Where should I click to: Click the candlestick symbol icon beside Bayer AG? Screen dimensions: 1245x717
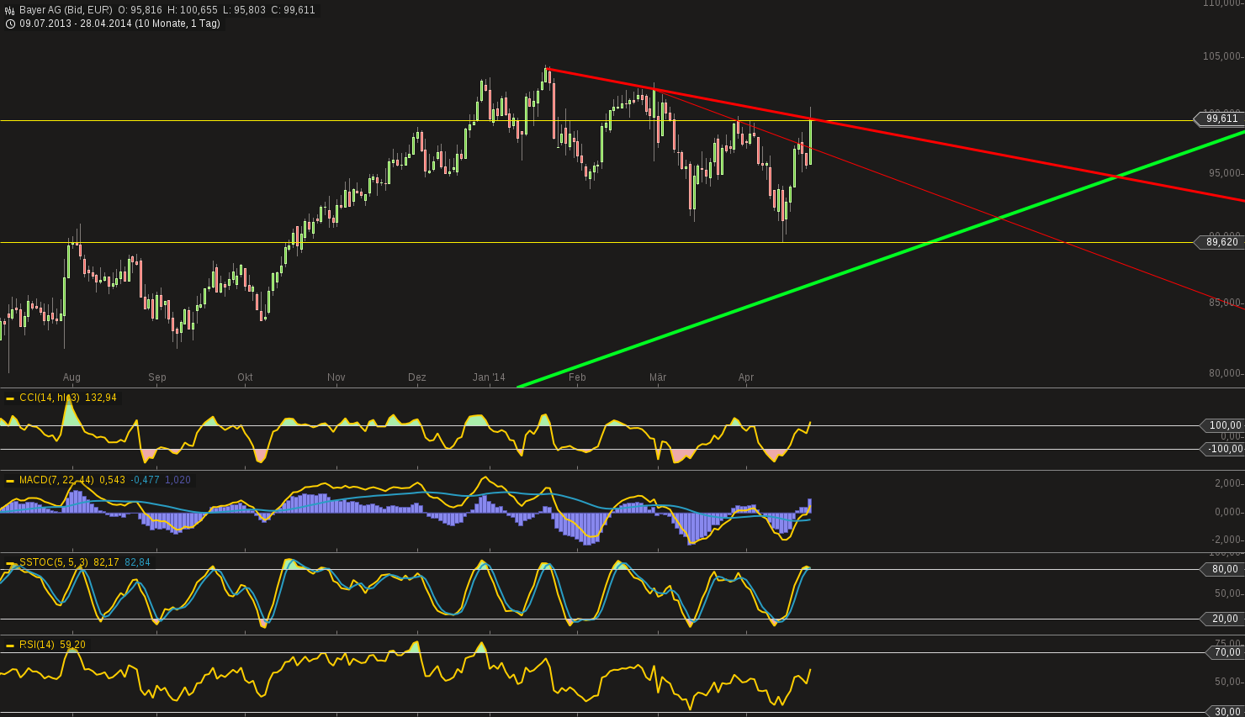8,10
